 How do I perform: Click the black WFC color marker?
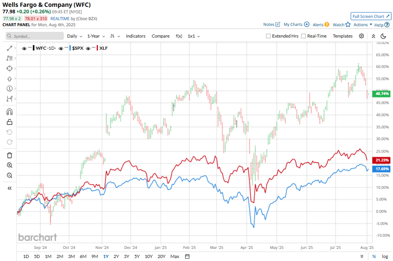tap(33, 48)
